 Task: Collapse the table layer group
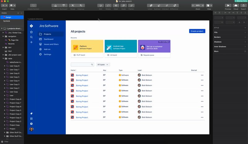[x=3, y=58]
